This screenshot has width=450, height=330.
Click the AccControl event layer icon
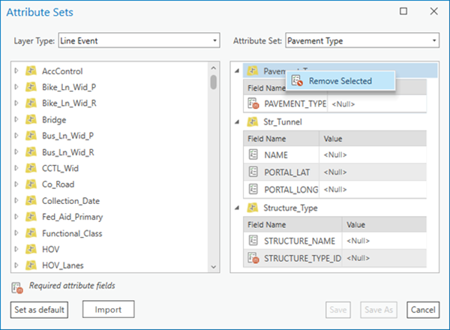point(31,71)
